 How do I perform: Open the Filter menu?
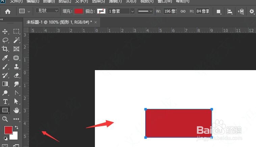pos(115,1)
